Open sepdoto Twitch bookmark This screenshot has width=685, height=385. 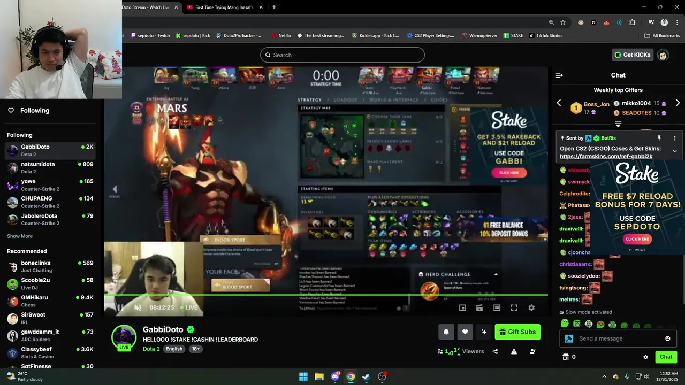point(150,35)
